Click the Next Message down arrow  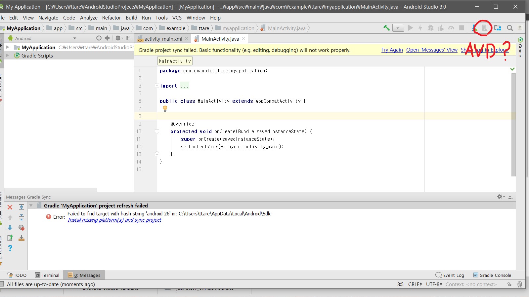10,228
